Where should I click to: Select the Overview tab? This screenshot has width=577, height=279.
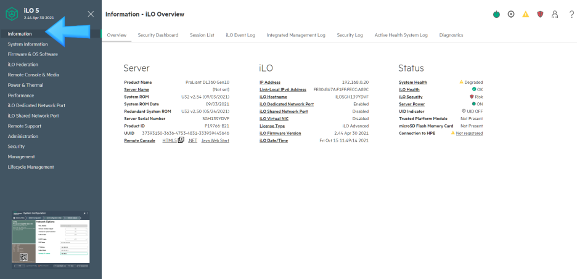pyautogui.click(x=117, y=35)
